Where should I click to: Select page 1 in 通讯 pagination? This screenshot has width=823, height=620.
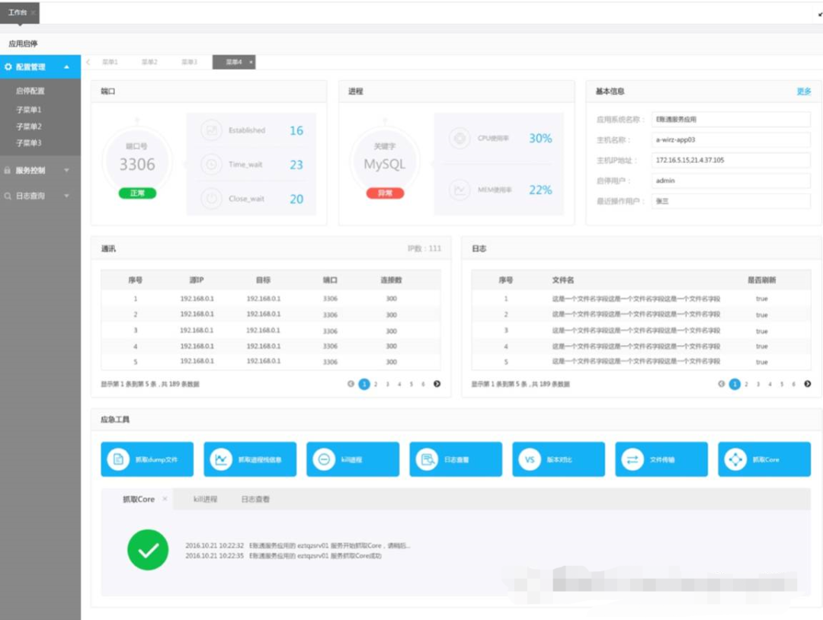[364, 384]
